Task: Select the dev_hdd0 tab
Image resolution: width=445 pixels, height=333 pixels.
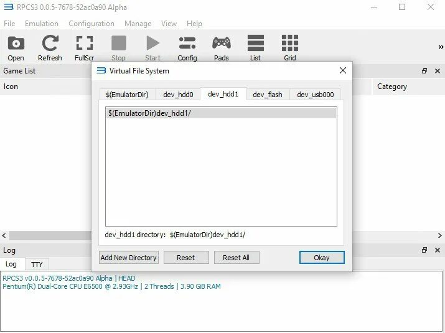Action: 178,95
